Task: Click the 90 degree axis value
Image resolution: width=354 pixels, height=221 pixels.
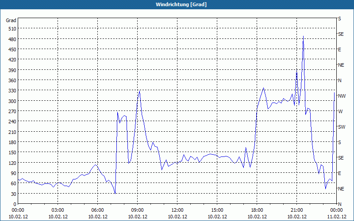Action: [14, 173]
